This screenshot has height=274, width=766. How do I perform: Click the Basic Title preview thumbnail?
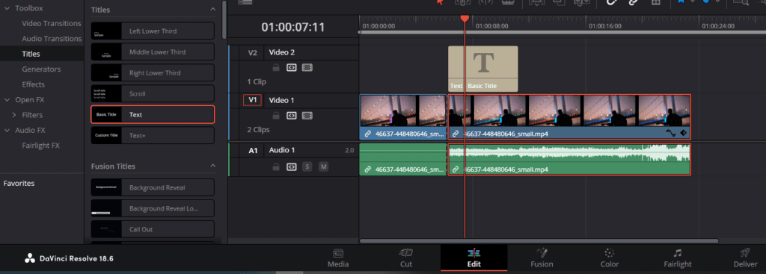[x=106, y=114]
